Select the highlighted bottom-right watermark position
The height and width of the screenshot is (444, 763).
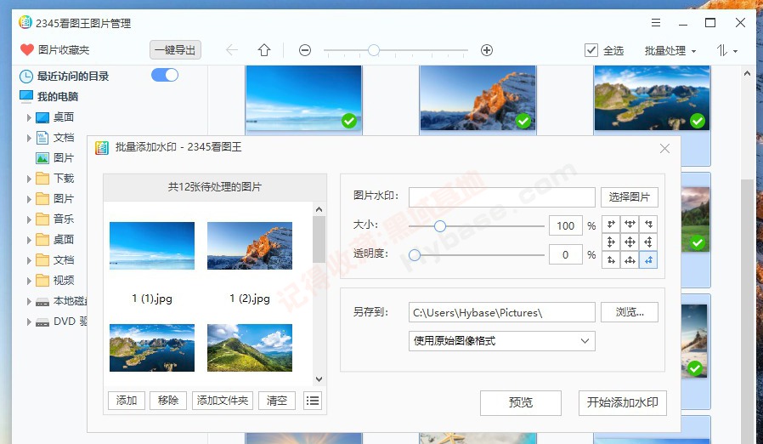[648, 260]
